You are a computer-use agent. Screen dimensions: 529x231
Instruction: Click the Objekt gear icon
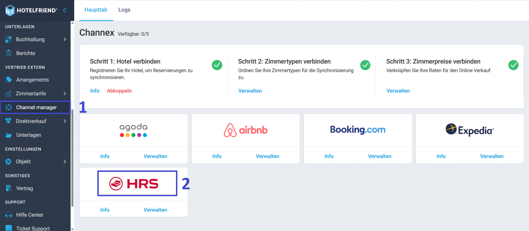click(x=8, y=161)
